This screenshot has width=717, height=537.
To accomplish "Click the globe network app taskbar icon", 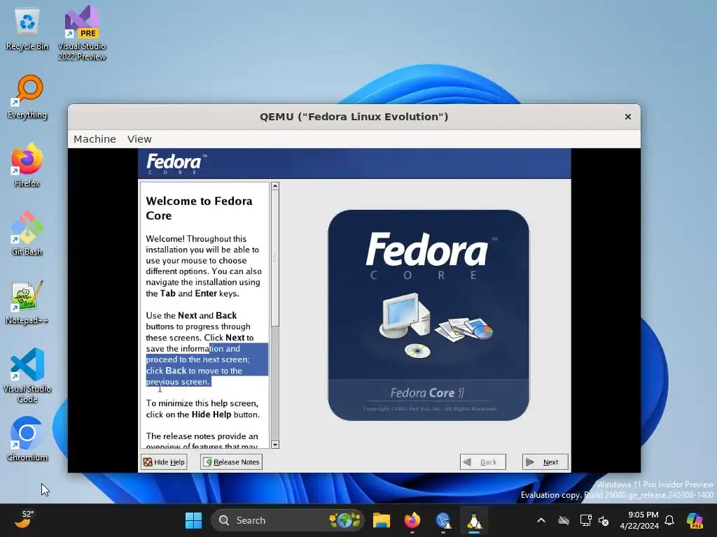I will (x=443, y=520).
